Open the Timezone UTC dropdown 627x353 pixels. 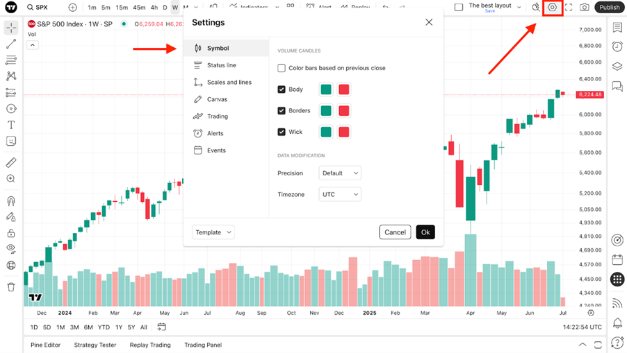tap(340, 194)
